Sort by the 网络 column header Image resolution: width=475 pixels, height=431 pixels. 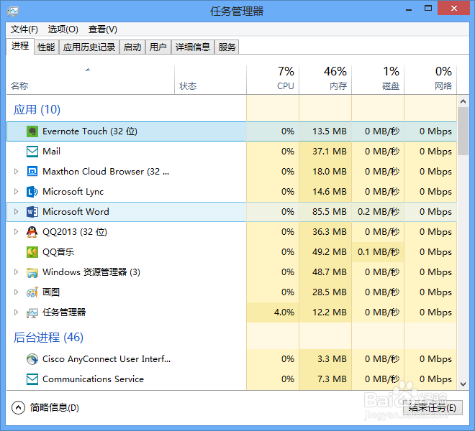(x=430, y=80)
